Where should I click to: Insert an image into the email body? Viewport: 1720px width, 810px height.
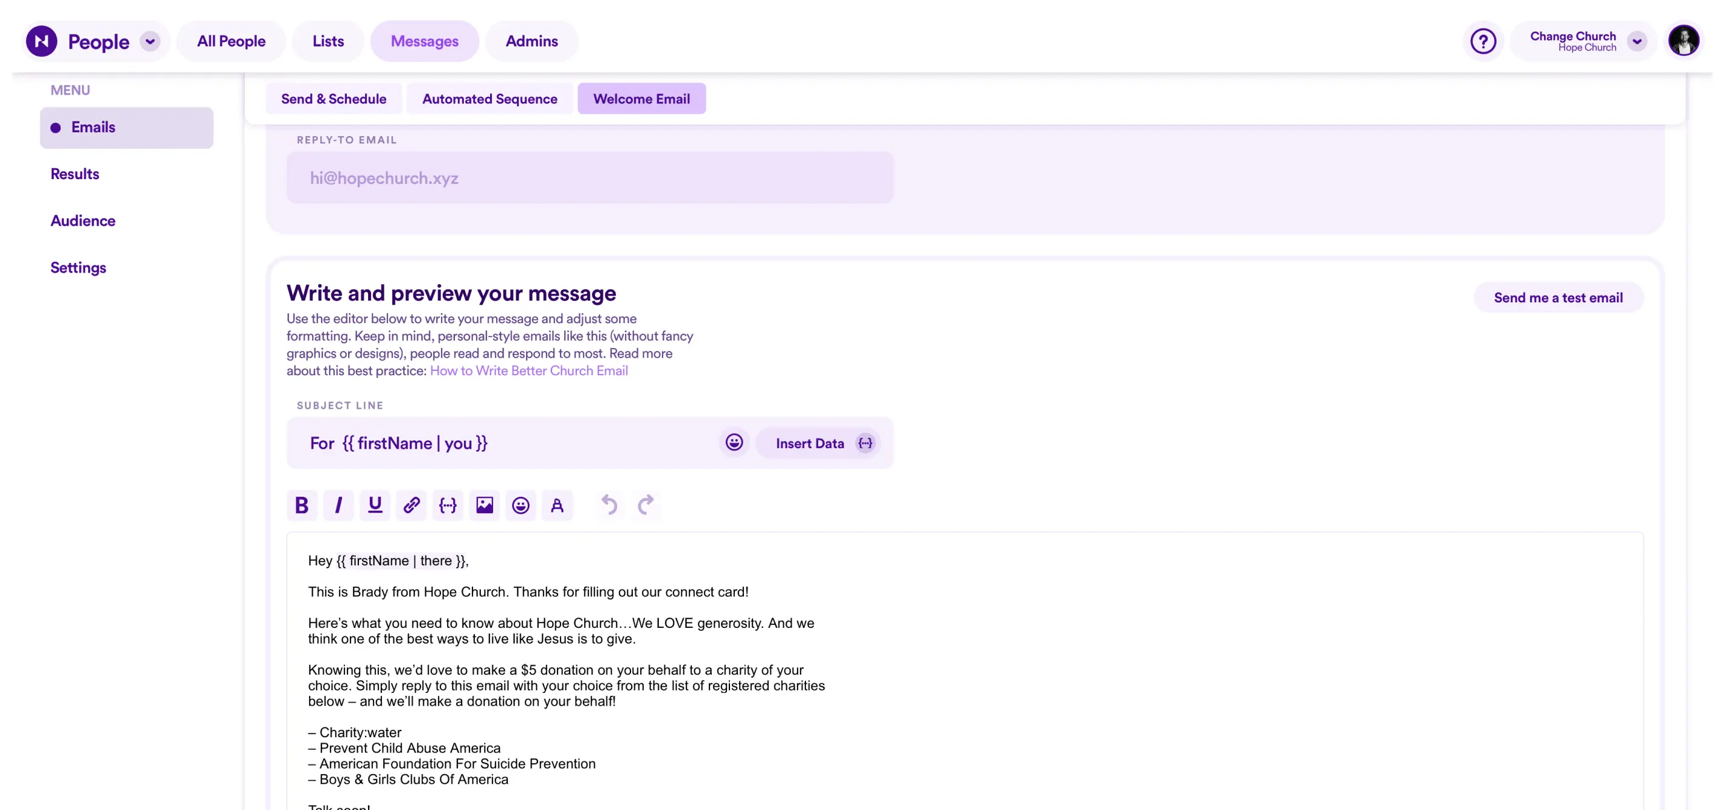484,506
